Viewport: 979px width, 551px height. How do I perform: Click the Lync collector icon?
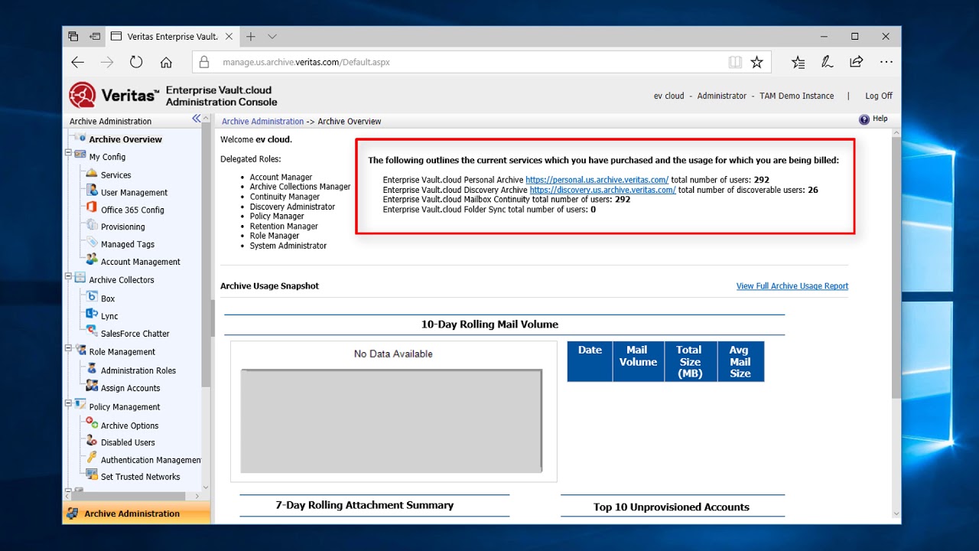click(x=92, y=315)
